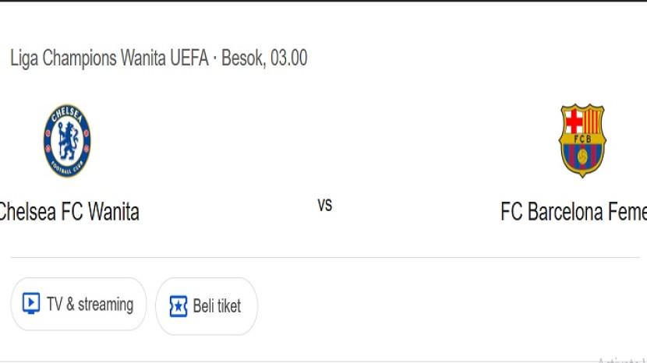Click the TV play icon
This screenshot has width=647, height=363.
31,304
